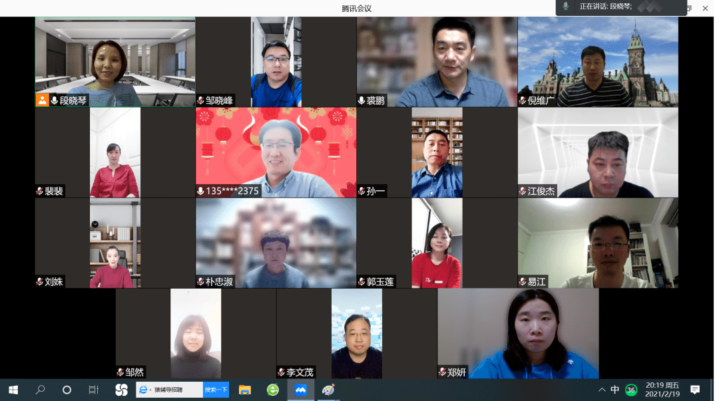Image resolution: width=719 pixels, height=401 pixels.
Task: Switch input method via the 中 indicator
Action: (615, 390)
